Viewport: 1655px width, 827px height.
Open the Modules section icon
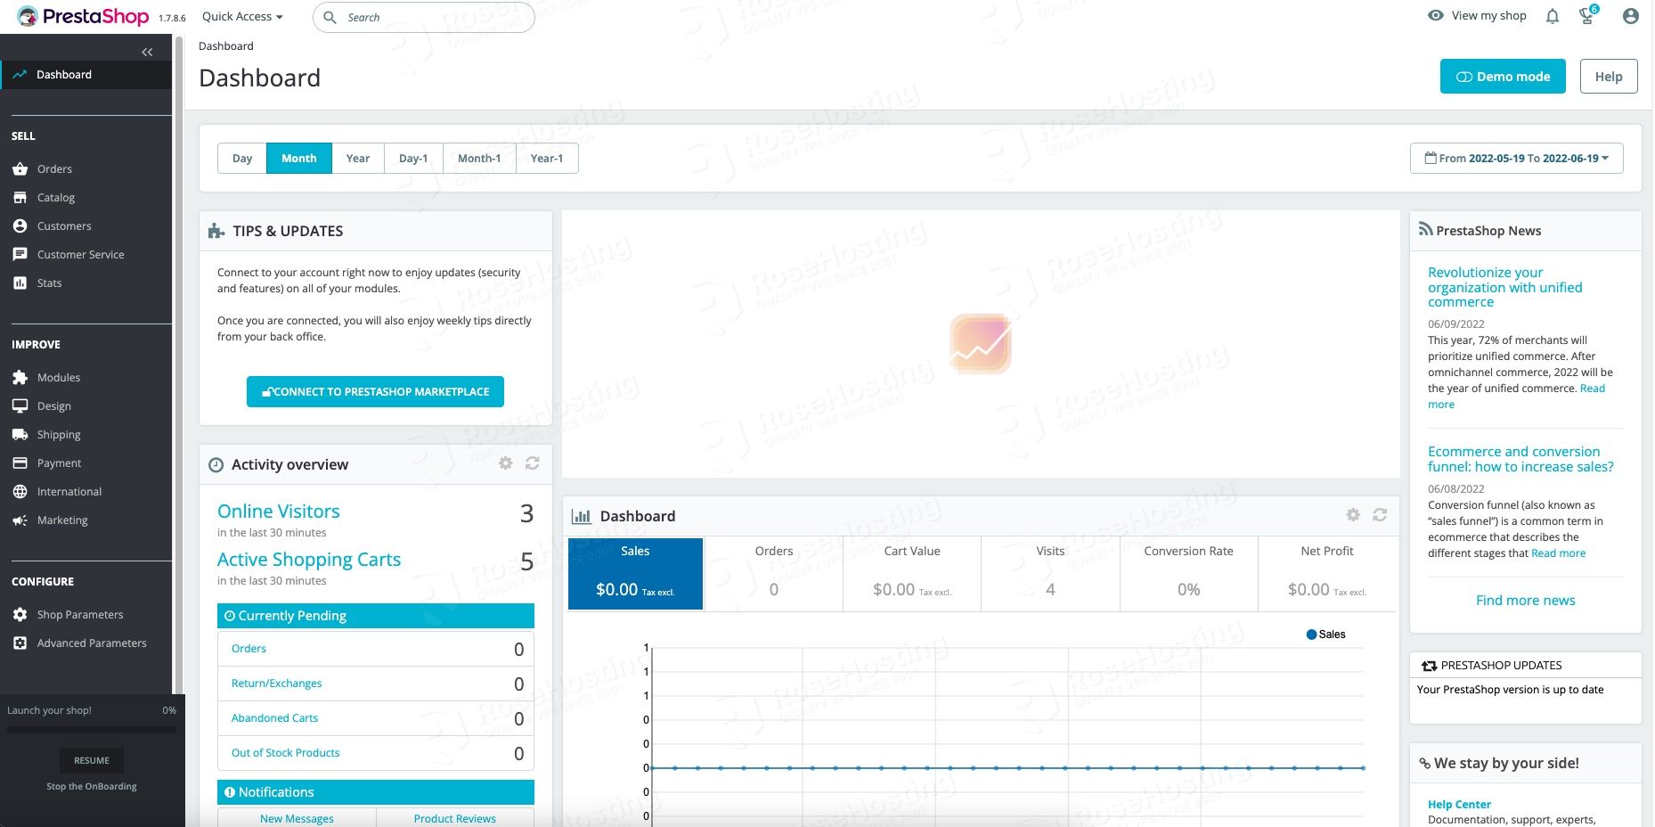tap(20, 377)
